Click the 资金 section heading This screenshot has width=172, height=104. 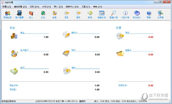[12, 28]
